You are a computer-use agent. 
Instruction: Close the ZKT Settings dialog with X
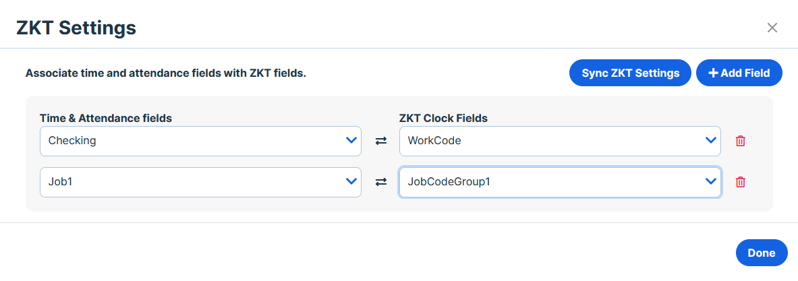point(772,28)
